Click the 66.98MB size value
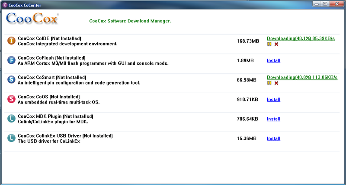This screenshot has width=346, height=185. tap(247, 80)
